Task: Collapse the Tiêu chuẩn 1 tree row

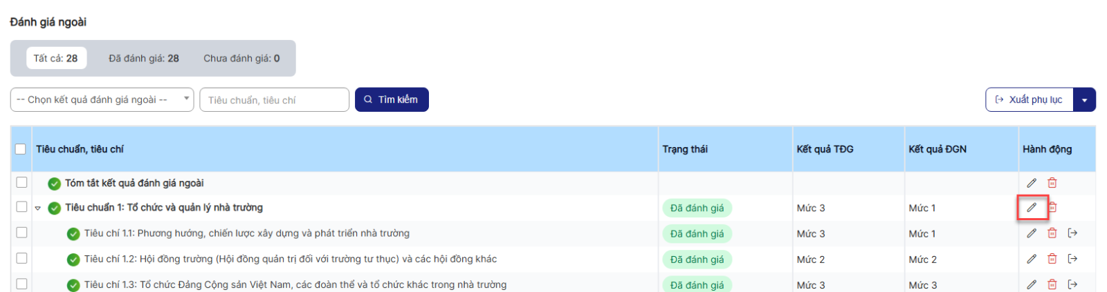Action: 38,208
